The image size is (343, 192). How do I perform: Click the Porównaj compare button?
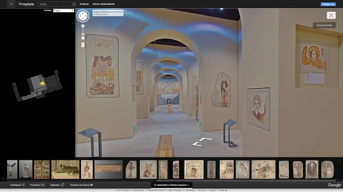[x=38, y=185]
